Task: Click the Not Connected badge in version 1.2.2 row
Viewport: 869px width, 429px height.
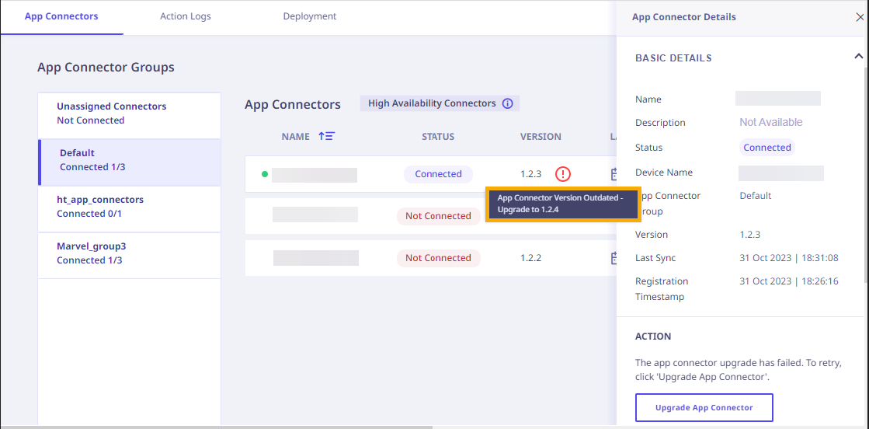Action: (x=438, y=258)
